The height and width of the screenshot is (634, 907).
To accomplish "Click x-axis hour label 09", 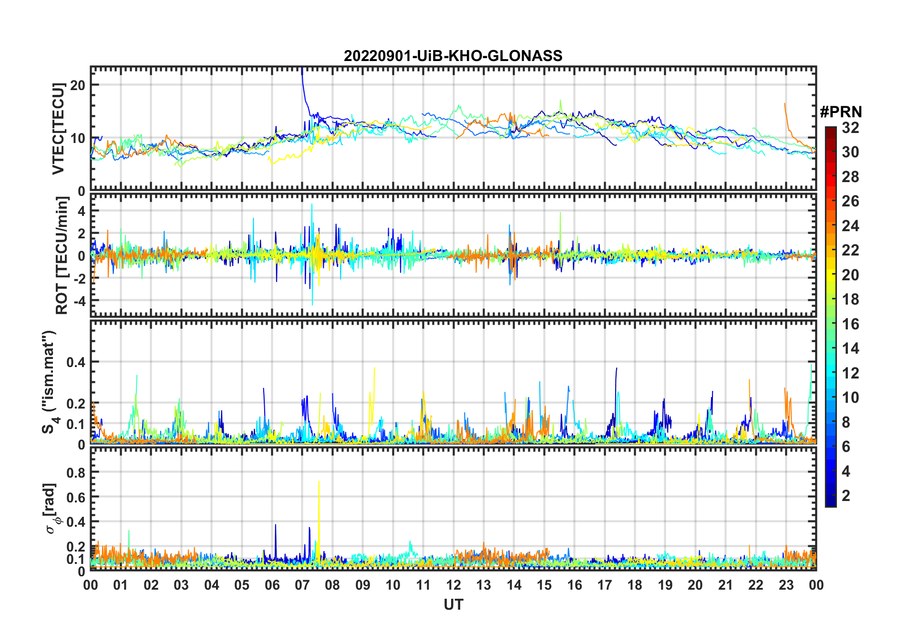I will pyautogui.click(x=363, y=585).
